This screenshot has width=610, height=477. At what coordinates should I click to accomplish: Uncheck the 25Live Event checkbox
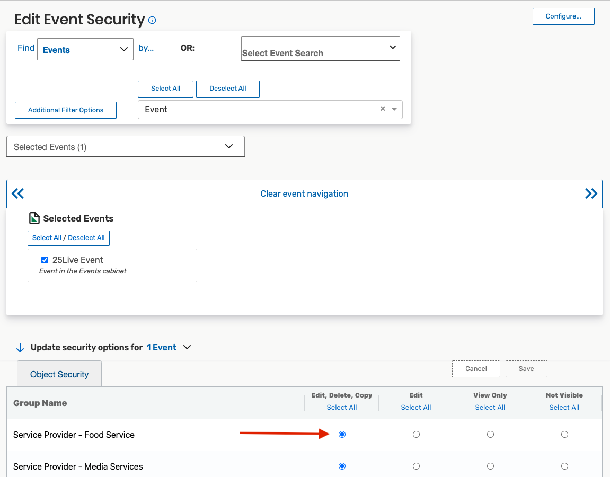point(45,260)
